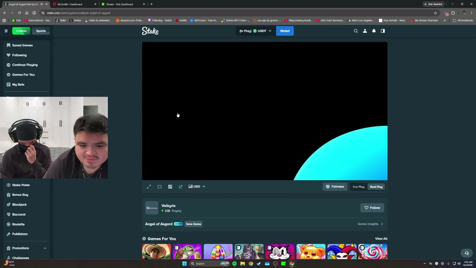
Task: Open live stats chart icon
Action: click(x=170, y=186)
